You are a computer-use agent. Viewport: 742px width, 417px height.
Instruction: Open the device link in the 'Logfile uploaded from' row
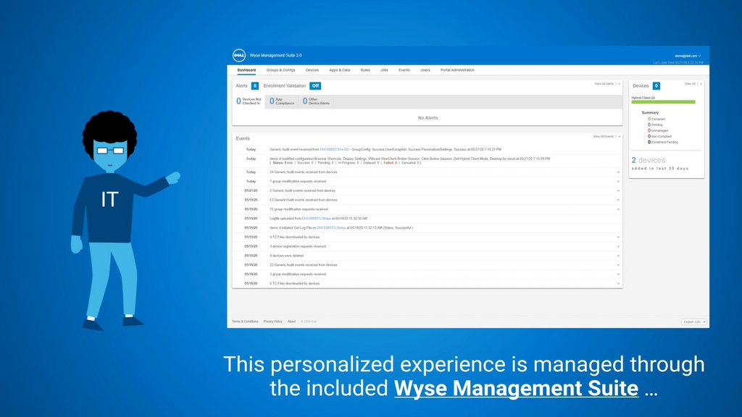317,219
